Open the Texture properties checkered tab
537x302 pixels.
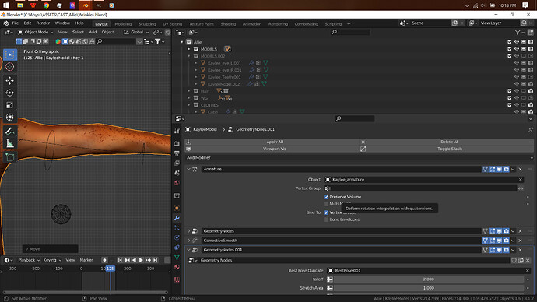pyautogui.click(x=177, y=279)
